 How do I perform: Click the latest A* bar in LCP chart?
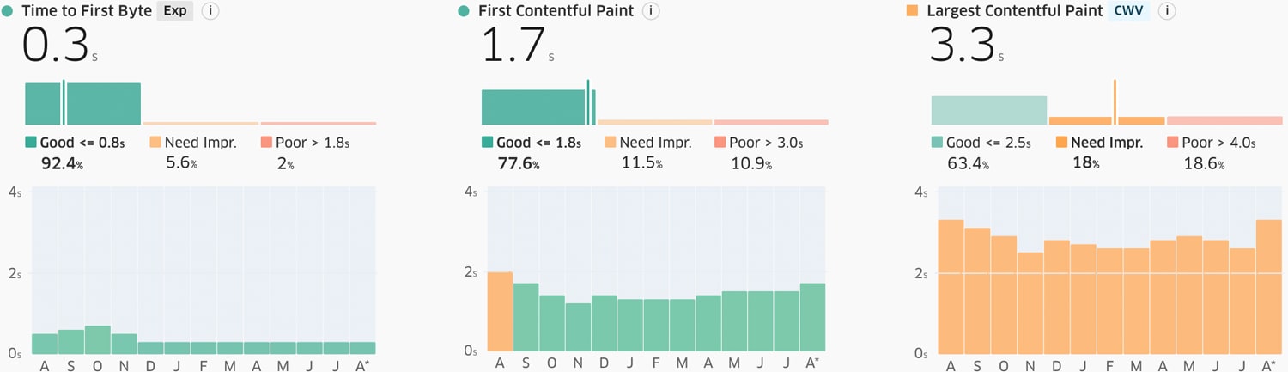[1268, 286]
